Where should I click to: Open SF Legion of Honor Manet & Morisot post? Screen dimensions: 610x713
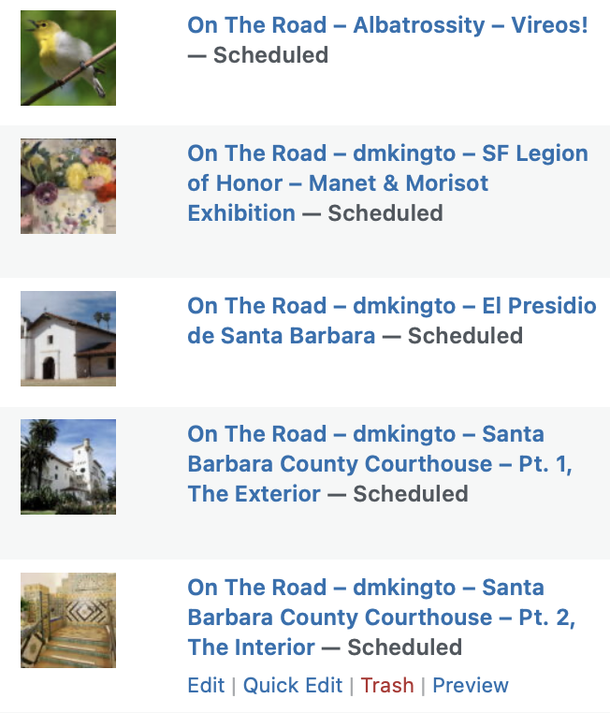pyautogui.click(x=387, y=182)
